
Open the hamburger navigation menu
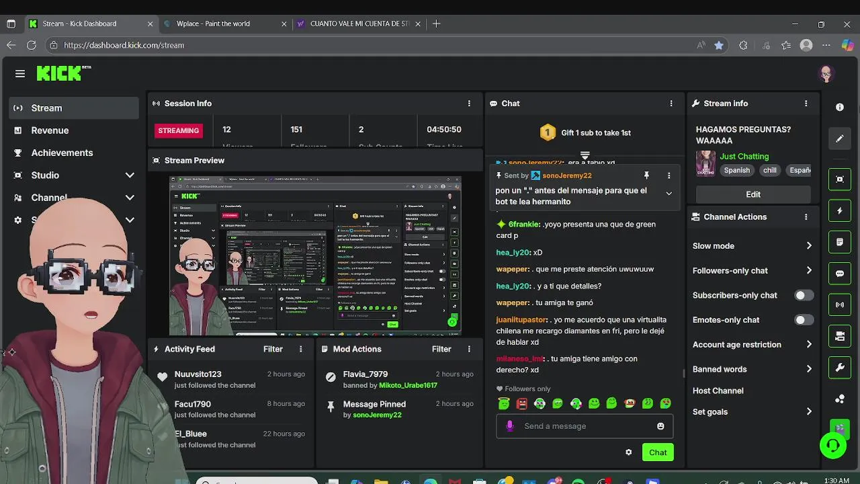[x=20, y=74]
